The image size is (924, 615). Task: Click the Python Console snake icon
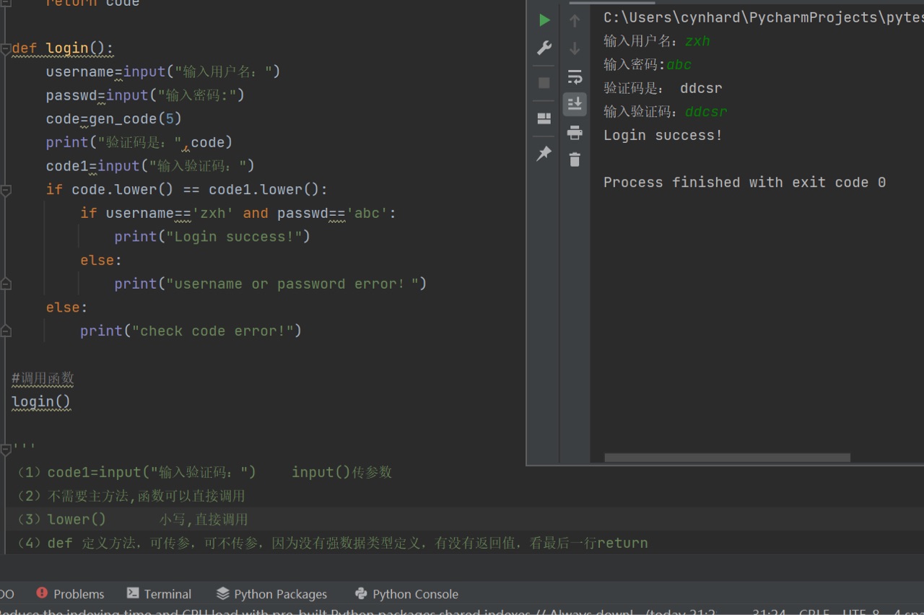(x=361, y=593)
